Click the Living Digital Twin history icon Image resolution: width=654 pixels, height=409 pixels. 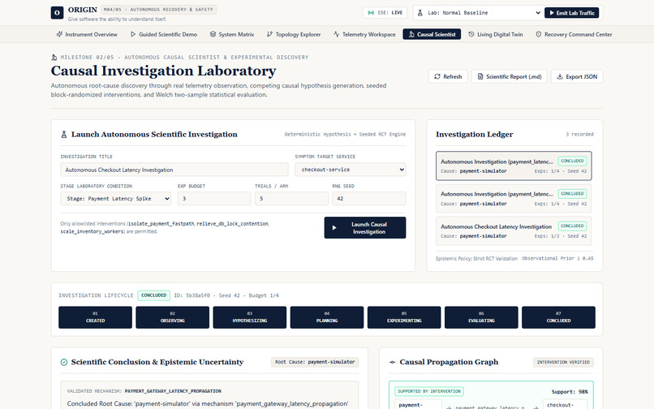coord(471,34)
